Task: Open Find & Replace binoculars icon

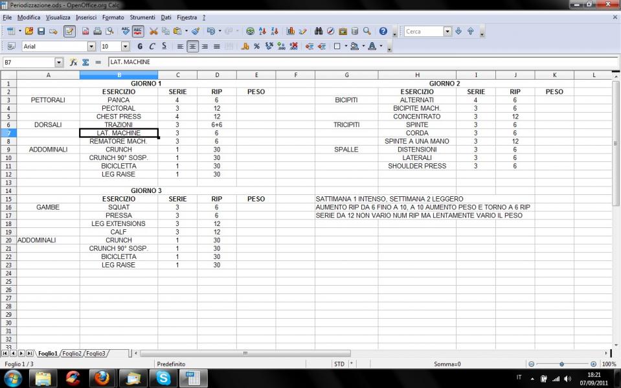Action: click(318, 31)
